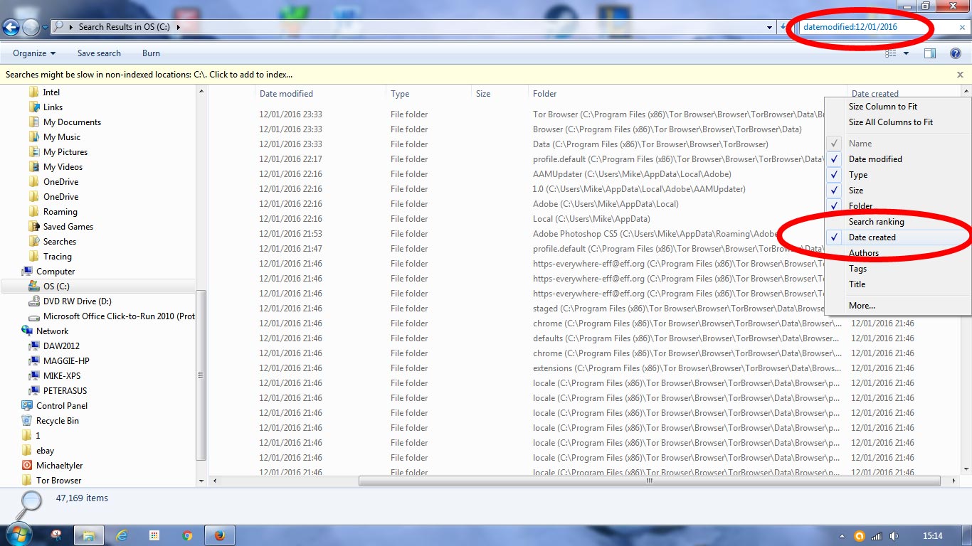The width and height of the screenshot is (972, 546).
Task: Click the add-to-index notification message
Action: [x=149, y=75]
